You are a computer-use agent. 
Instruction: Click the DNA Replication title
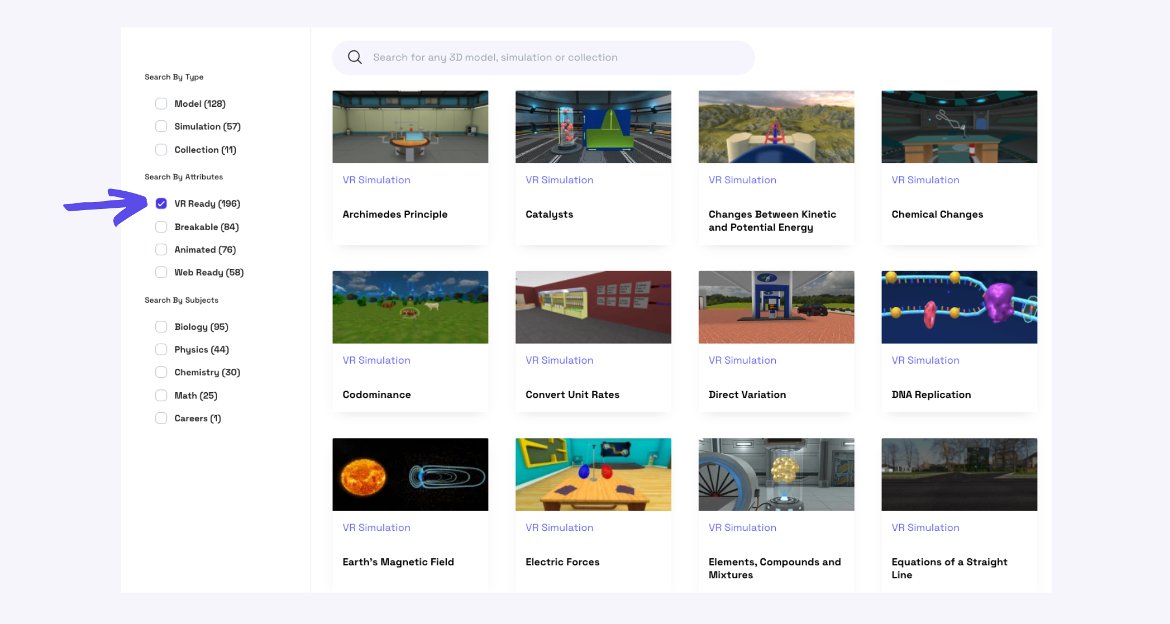[931, 394]
